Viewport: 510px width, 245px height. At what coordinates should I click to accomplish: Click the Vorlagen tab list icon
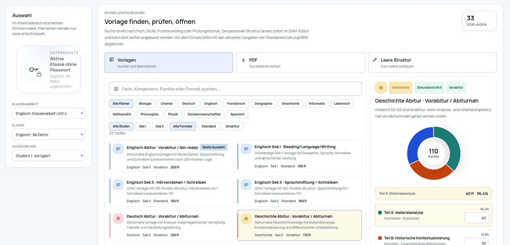pos(112,60)
